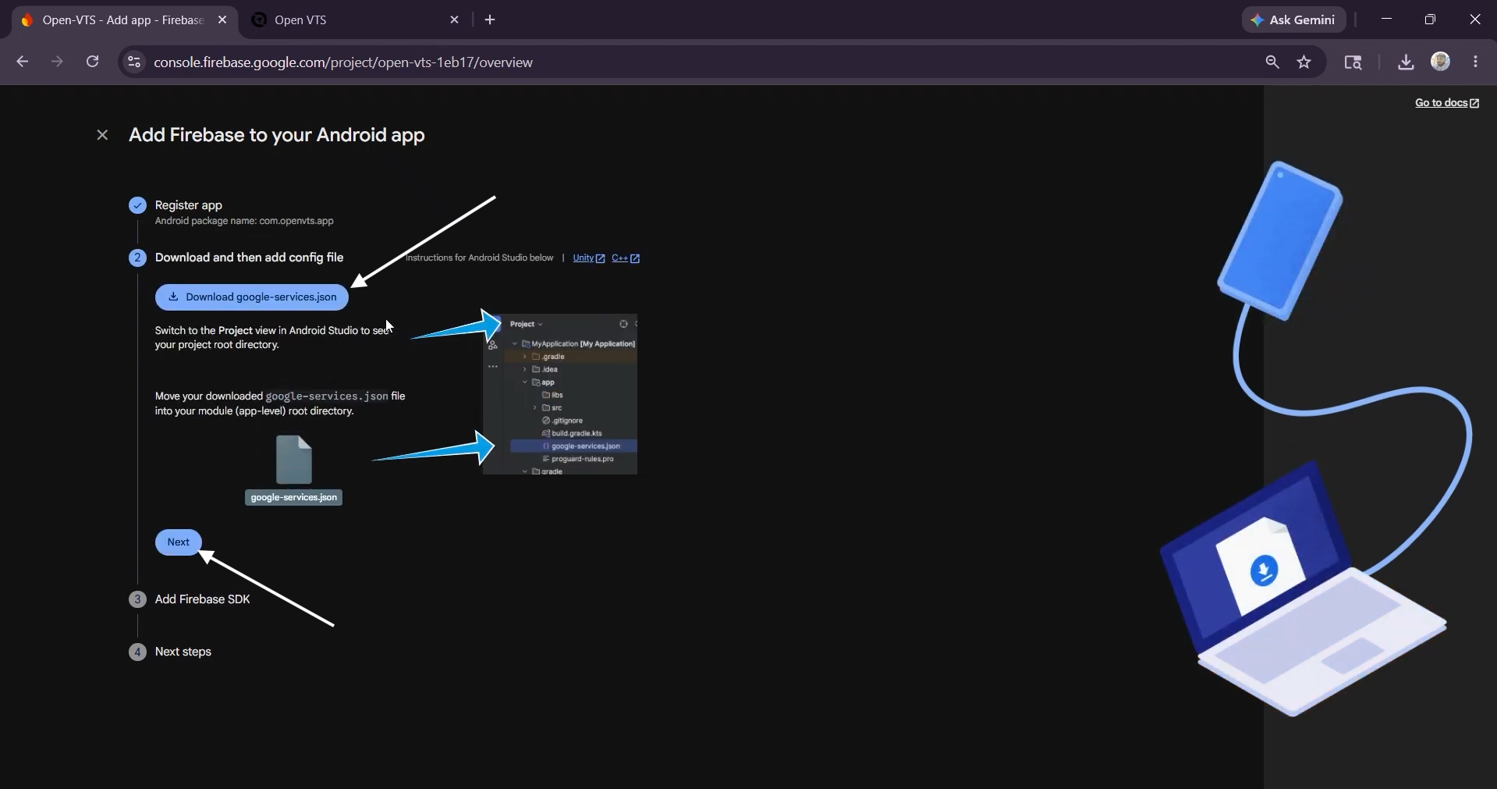1497x789 pixels.
Task: Open the Go to docs link
Action: 1447,103
